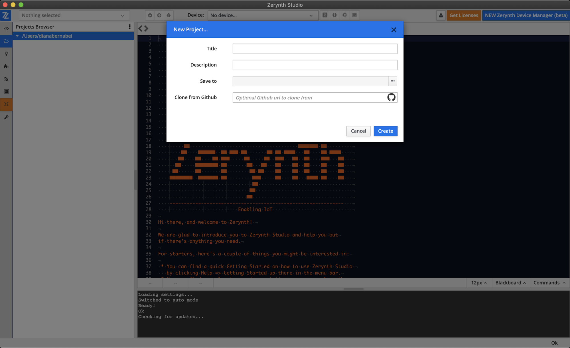
Task: Open the 'Nothing selected' project dropdown
Action: 74,15
